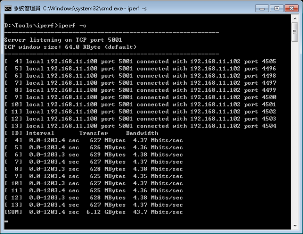Click '4.35 Mbits/sec' in ID 9 result row

click(x=158, y=176)
